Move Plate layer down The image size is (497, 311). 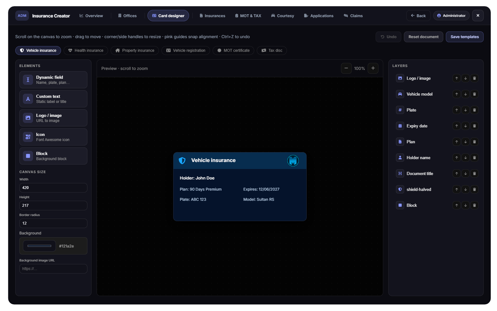[465, 110]
